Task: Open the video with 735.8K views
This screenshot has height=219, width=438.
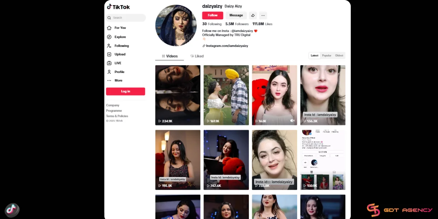Action: click(274, 160)
